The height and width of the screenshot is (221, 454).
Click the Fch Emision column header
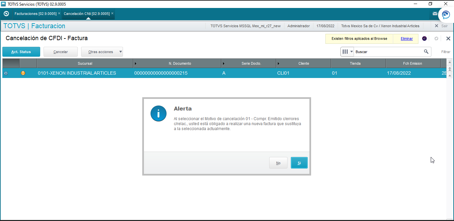click(x=412, y=63)
